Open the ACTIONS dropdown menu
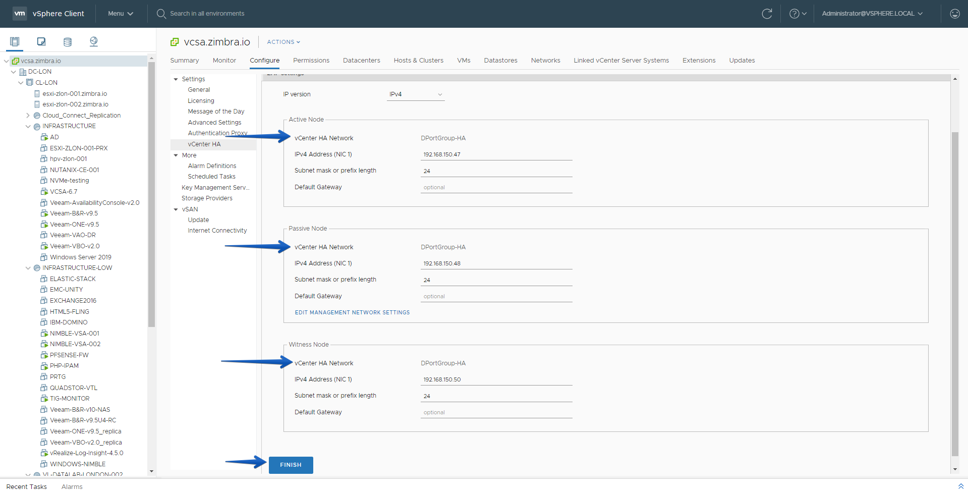This screenshot has height=493, width=968. click(x=283, y=42)
